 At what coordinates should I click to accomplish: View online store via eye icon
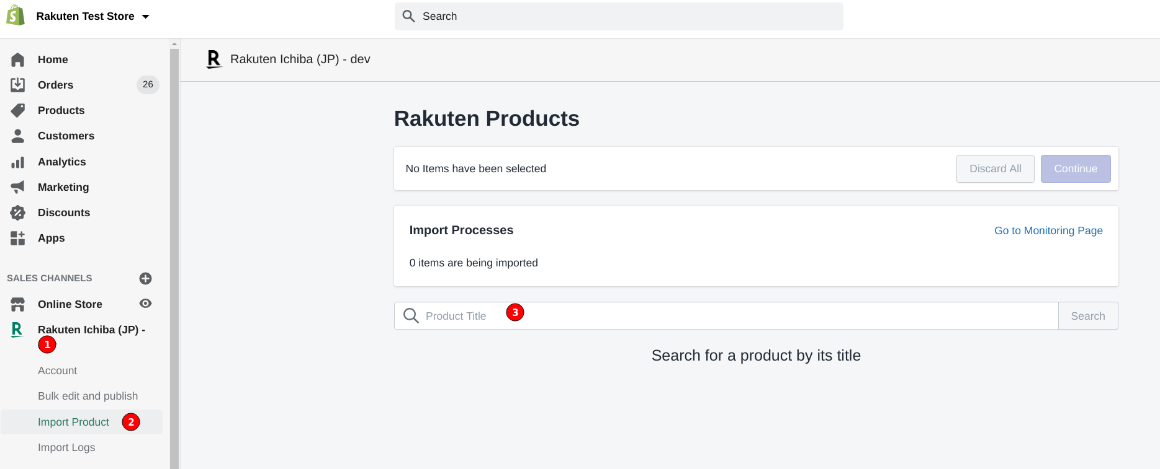click(x=146, y=304)
